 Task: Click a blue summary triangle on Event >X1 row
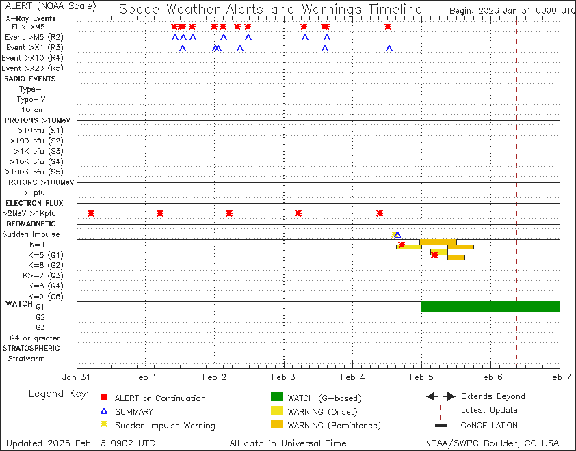(183, 49)
